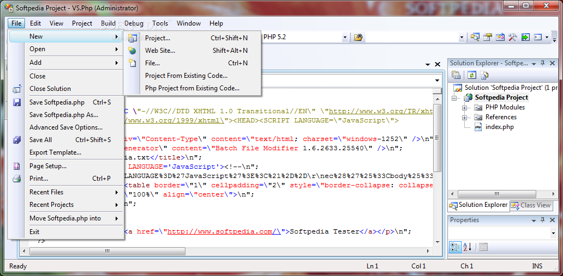Viewport: 563px width, 276px height.
Task: Open the View menu
Action: pyautogui.click(x=56, y=23)
